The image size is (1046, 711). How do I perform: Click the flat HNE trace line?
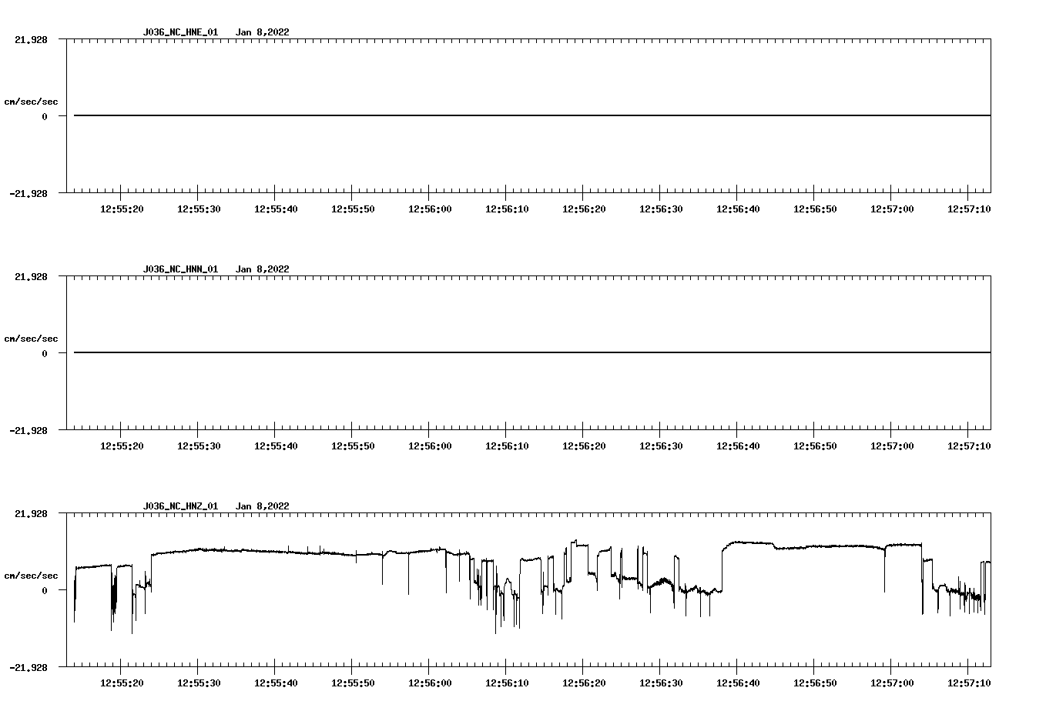532,115
